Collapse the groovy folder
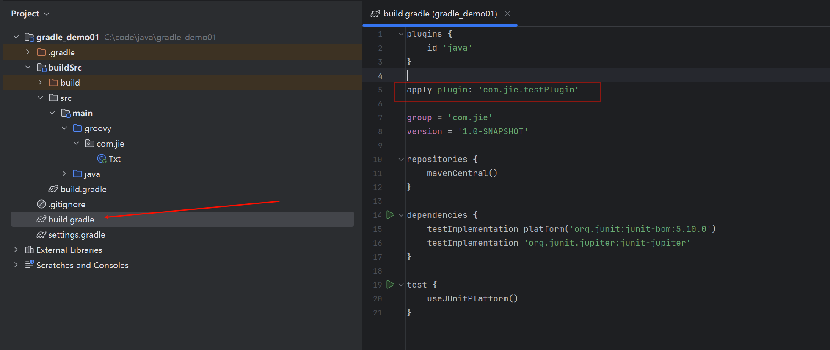The width and height of the screenshot is (830, 350). [64, 128]
